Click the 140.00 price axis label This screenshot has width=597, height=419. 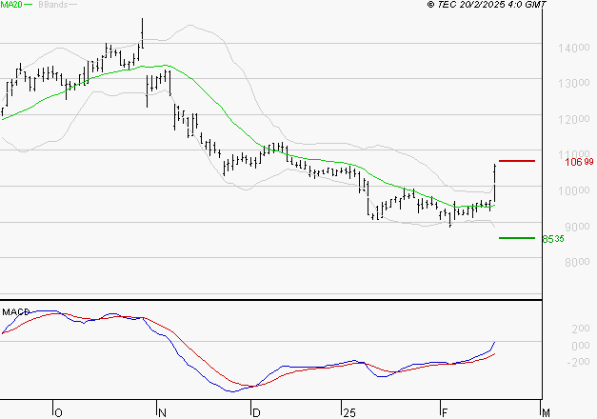[x=574, y=48]
